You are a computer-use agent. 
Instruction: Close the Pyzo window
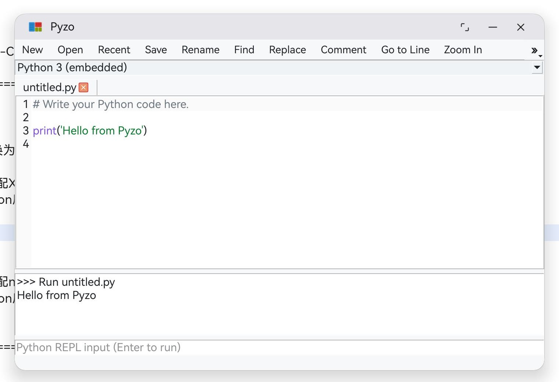521,27
